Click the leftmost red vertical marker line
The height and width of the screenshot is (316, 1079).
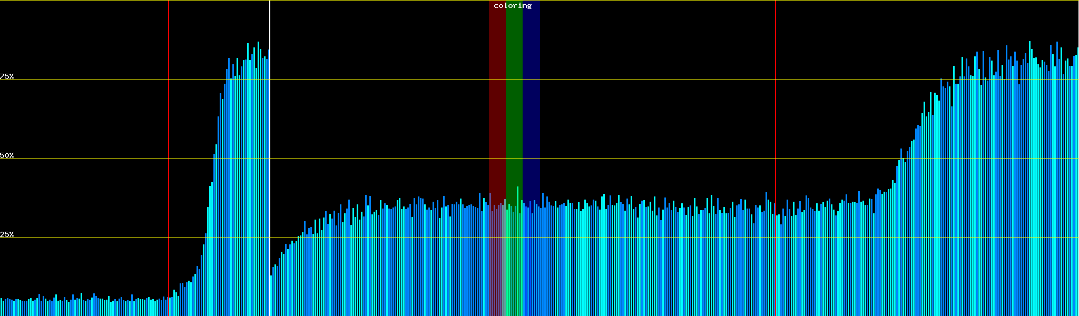(x=169, y=132)
